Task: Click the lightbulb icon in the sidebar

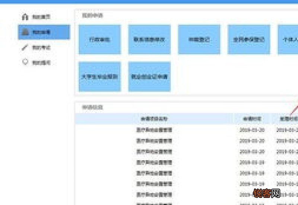Action: click(x=25, y=62)
